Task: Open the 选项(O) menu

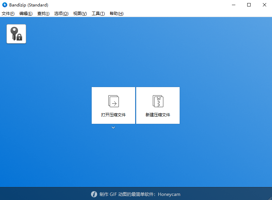Action: [x=61, y=13]
